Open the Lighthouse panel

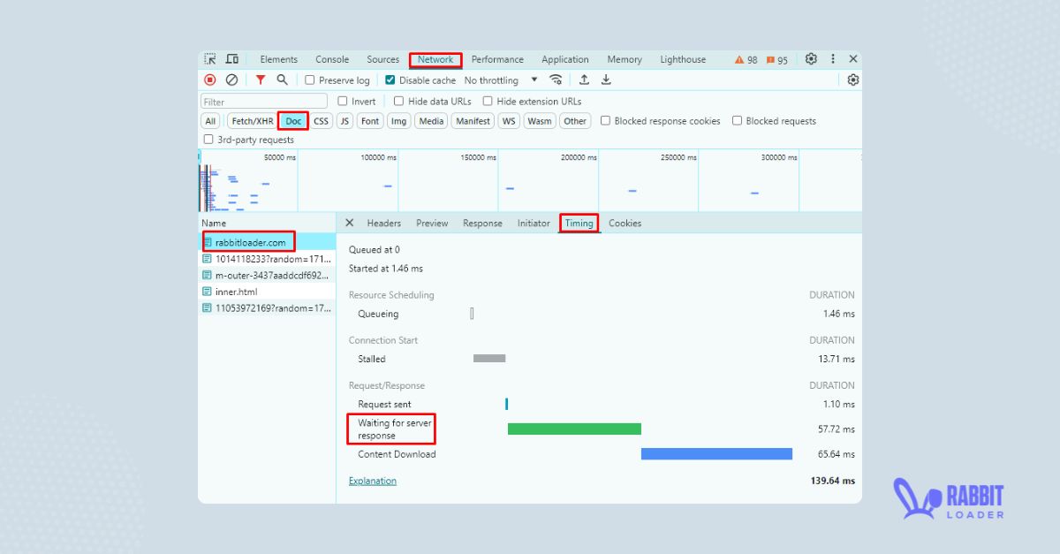(x=682, y=59)
